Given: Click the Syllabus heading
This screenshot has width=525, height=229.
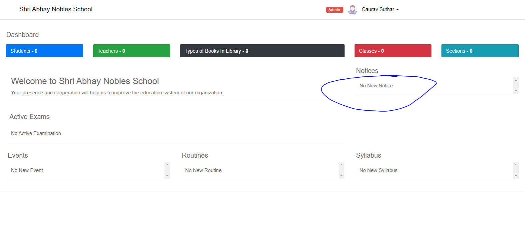Looking at the screenshot, I should [x=369, y=155].
